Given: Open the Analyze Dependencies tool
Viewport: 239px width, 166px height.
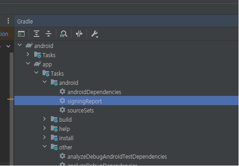Looking at the screenshot, I should pos(63,34).
